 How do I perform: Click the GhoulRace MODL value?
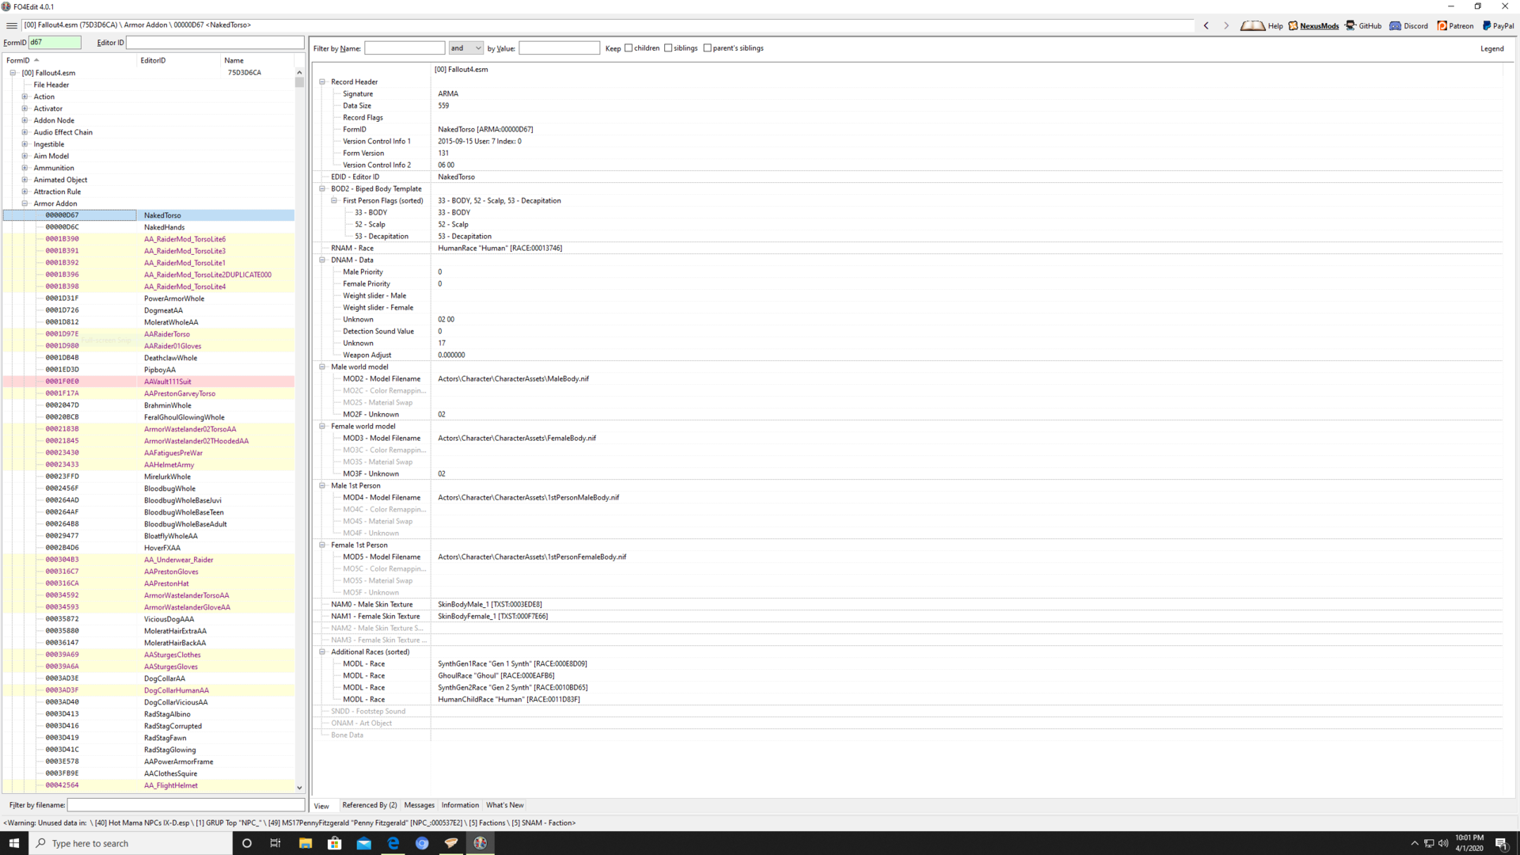pos(496,675)
